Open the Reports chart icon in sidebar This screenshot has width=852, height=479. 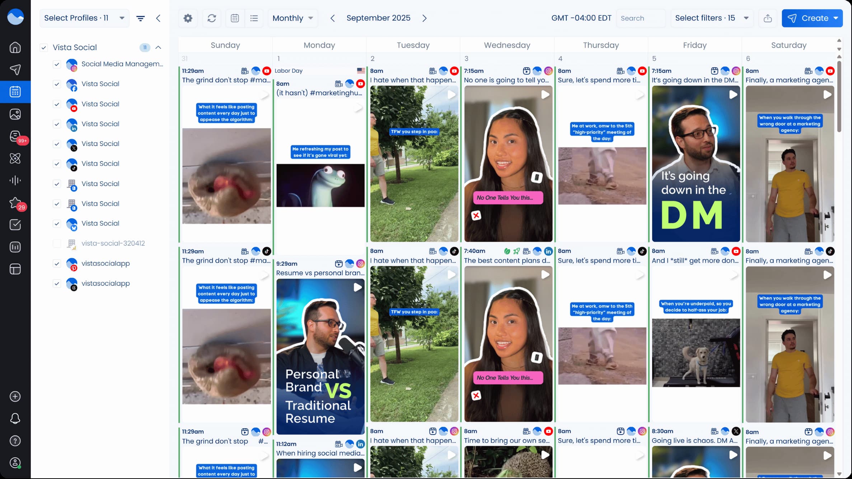(15, 247)
